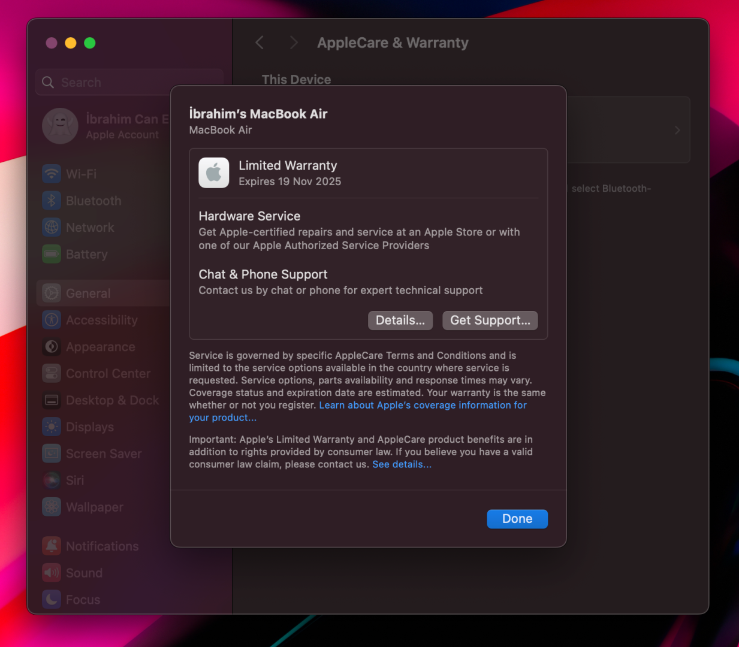Select Focus in the sidebar
Image resolution: width=739 pixels, height=647 pixels.
(102, 599)
